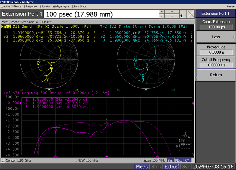Click the fine up stepper beside the value field

(162, 12)
